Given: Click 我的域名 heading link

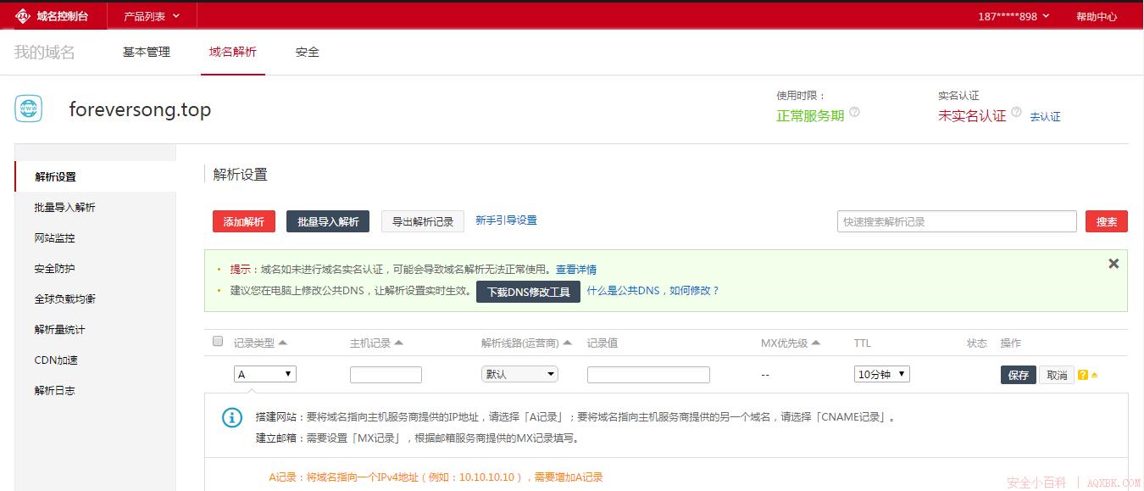Looking at the screenshot, I should (45, 52).
